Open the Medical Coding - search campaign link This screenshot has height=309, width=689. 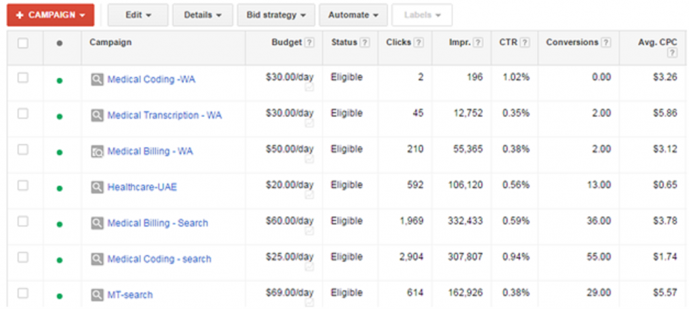(x=159, y=259)
